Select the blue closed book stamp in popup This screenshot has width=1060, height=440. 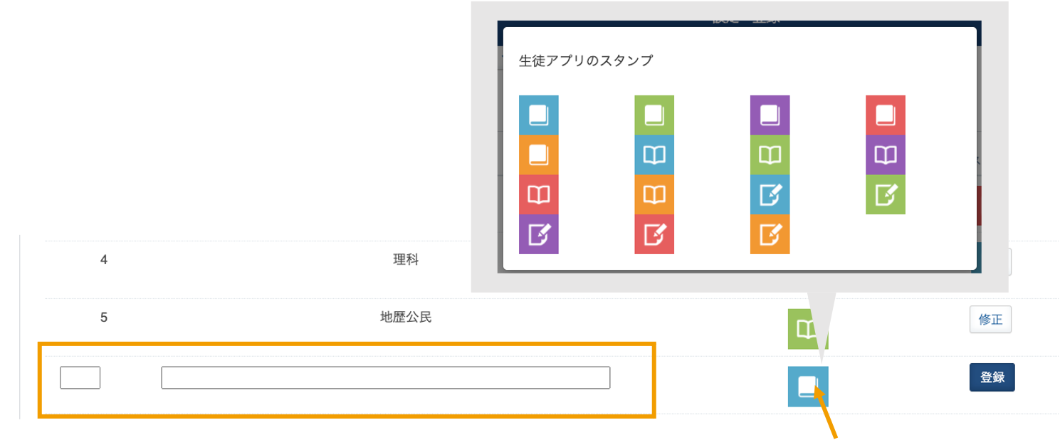click(x=538, y=115)
